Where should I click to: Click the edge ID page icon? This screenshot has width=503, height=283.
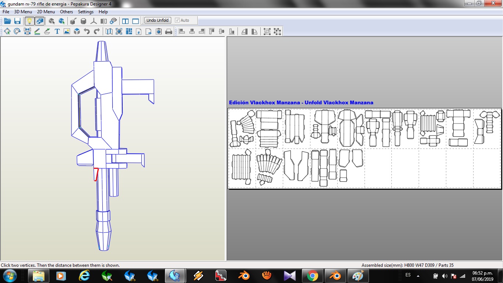[x=139, y=31]
